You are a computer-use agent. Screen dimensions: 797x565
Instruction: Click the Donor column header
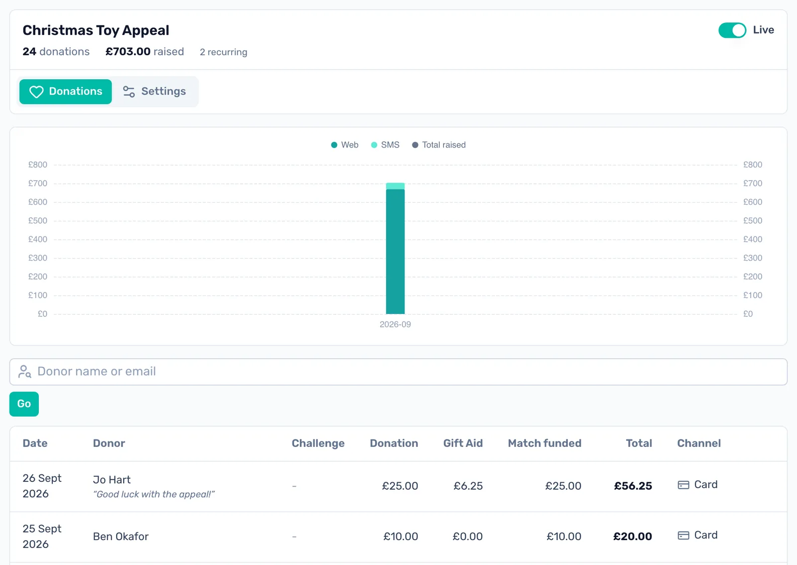point(109,443)
